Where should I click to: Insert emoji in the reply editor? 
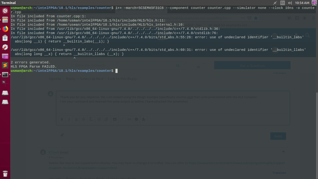pyautogui.click(x=136, y=119)
